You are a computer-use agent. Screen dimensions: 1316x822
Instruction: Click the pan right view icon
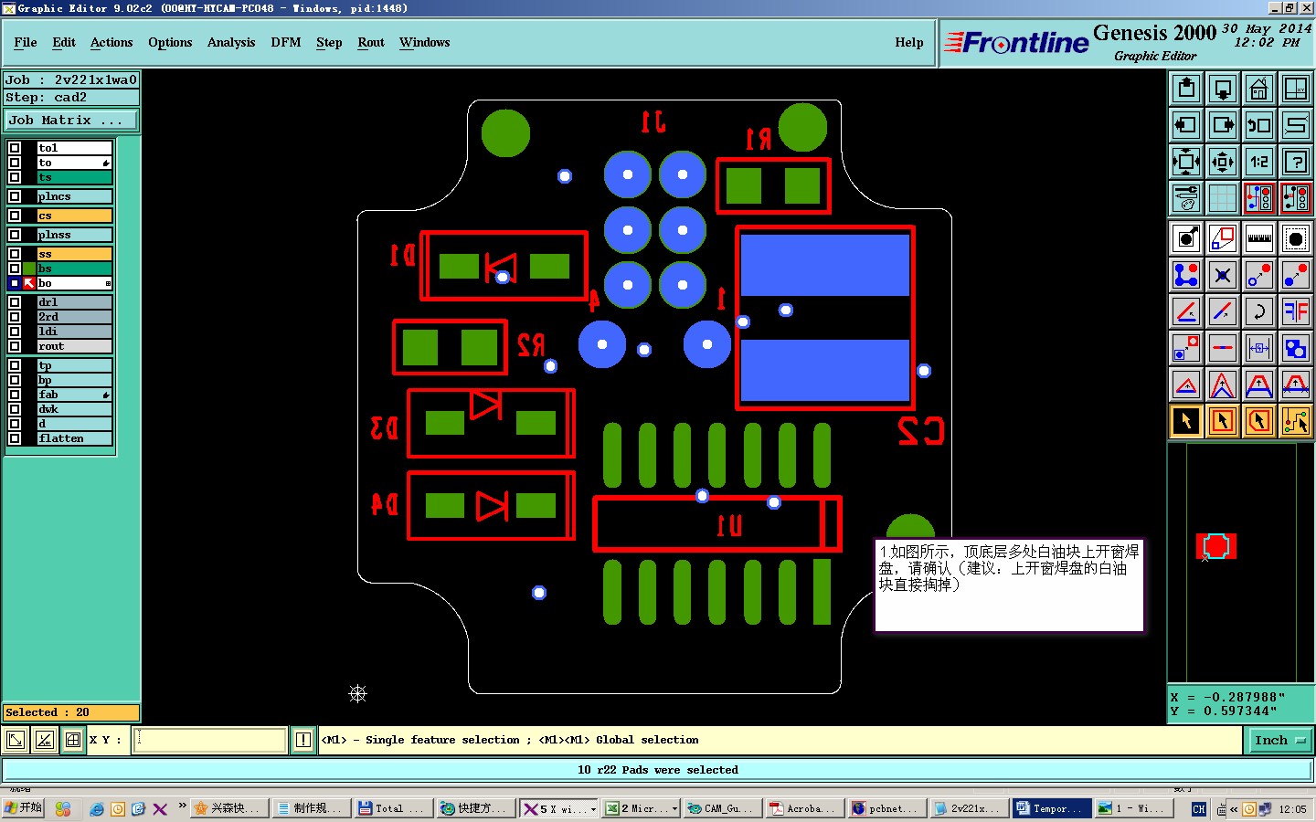point(1223,125)
